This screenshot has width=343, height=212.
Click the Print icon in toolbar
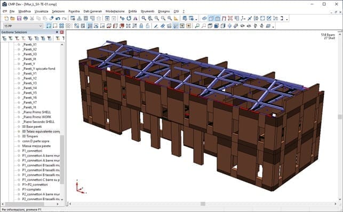[26, 18]
